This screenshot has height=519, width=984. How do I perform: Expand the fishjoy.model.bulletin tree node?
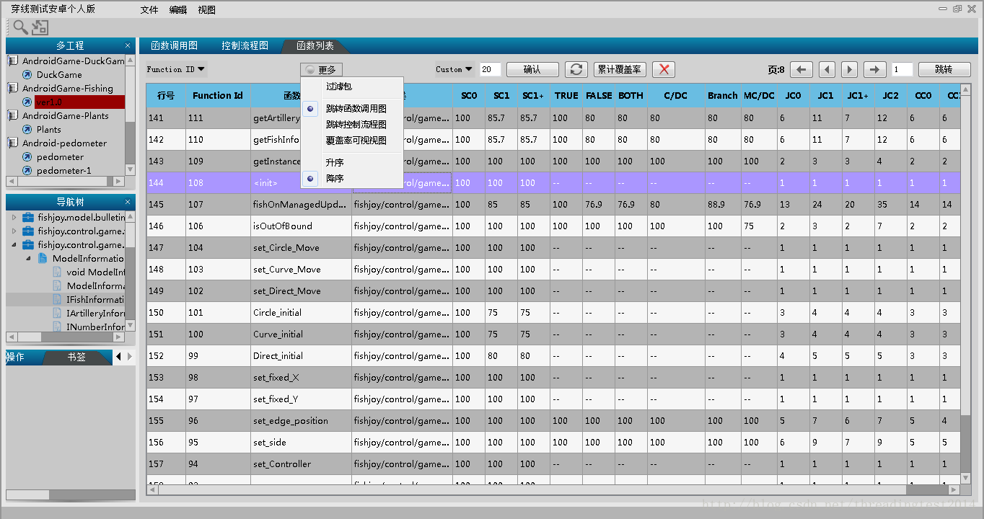(14, 217)
